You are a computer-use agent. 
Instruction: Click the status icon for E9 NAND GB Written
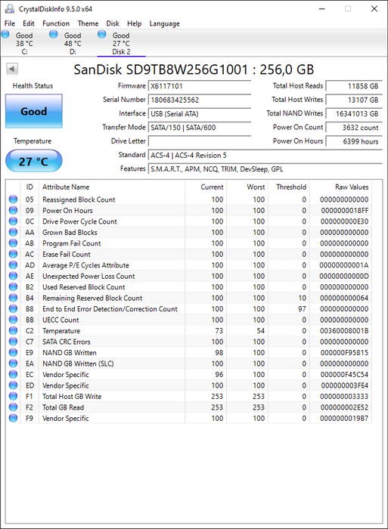(x=13, y=352)
